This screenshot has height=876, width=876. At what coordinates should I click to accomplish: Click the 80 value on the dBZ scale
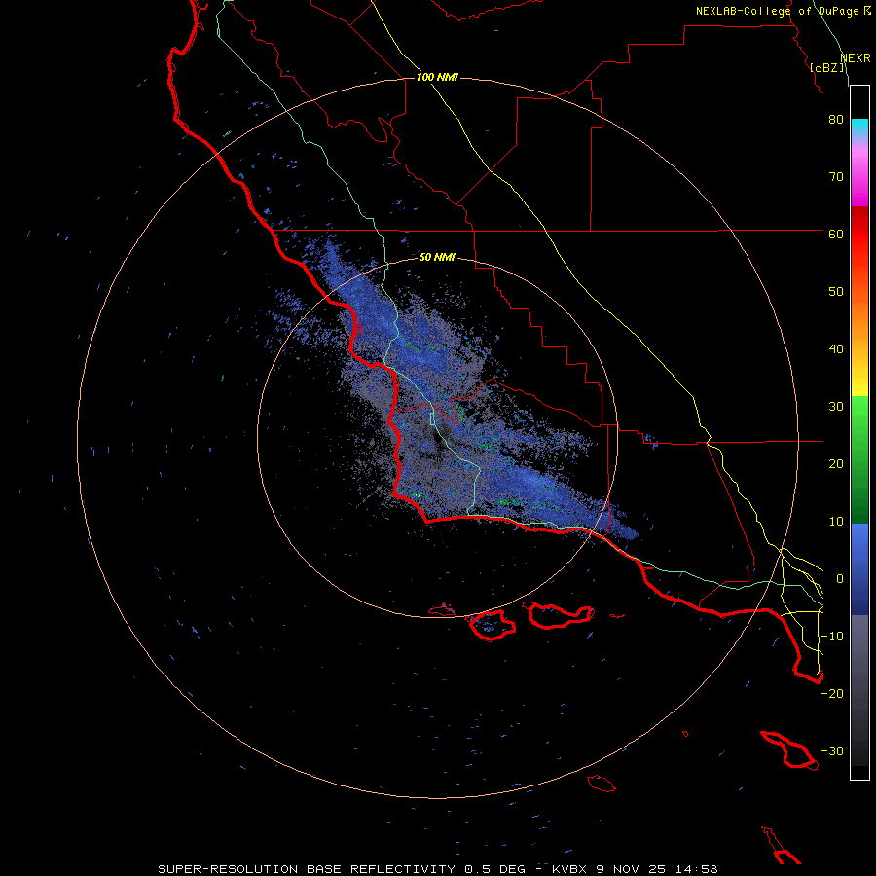836,119
